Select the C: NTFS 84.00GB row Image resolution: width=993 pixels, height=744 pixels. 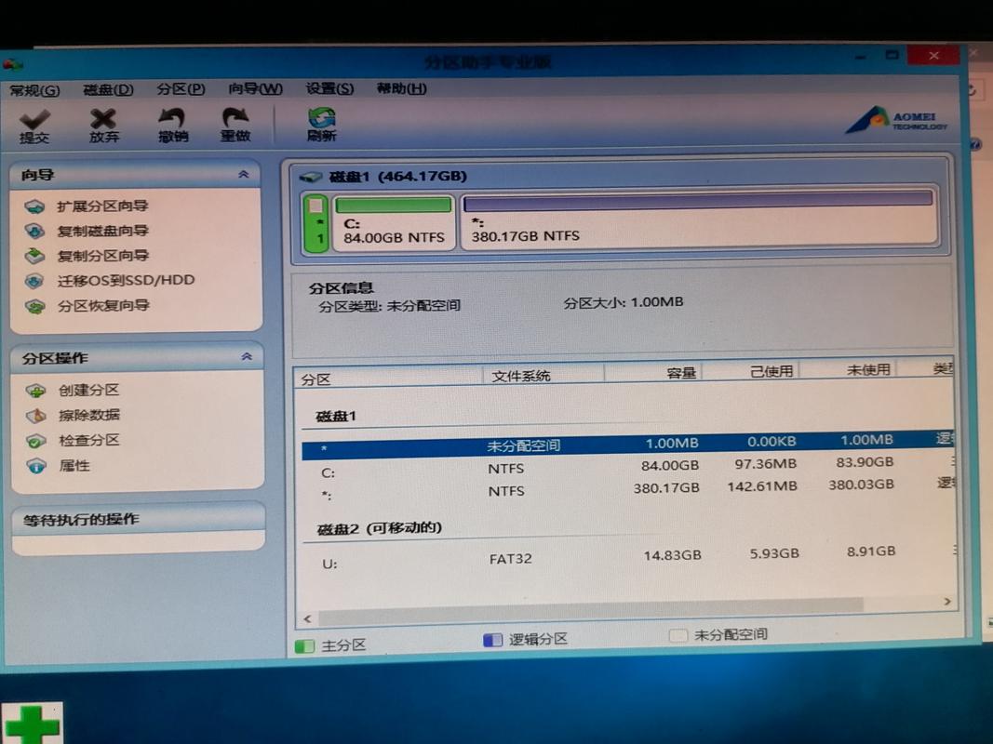coord(627,468)
